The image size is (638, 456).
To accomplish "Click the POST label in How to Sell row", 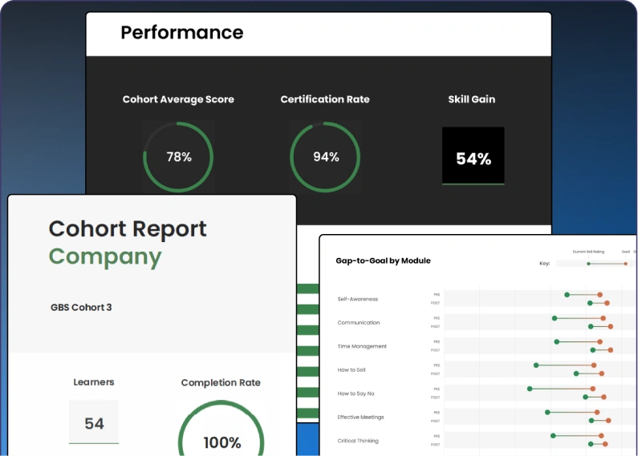I will pyautogui.click(x=436, y=374).
